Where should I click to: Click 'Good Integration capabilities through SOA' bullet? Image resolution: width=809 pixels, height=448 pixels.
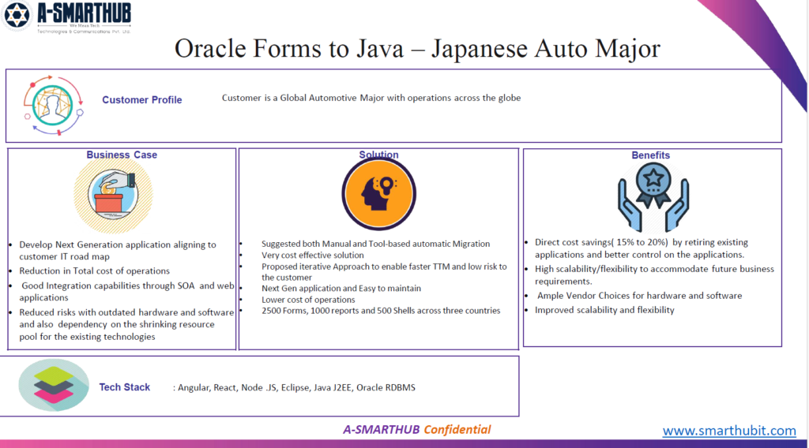pyautogui.click(x=126, y=292)
